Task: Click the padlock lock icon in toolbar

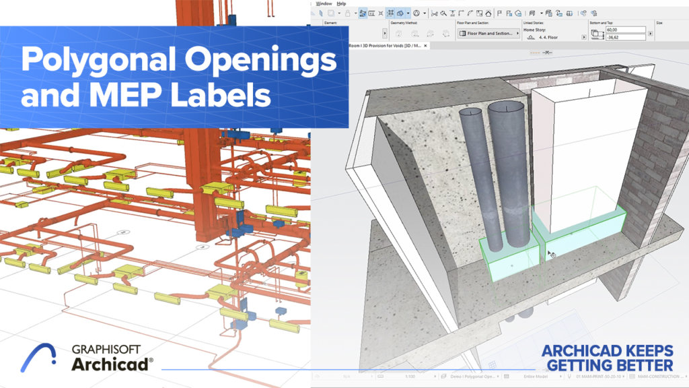Action: point(347,13)
